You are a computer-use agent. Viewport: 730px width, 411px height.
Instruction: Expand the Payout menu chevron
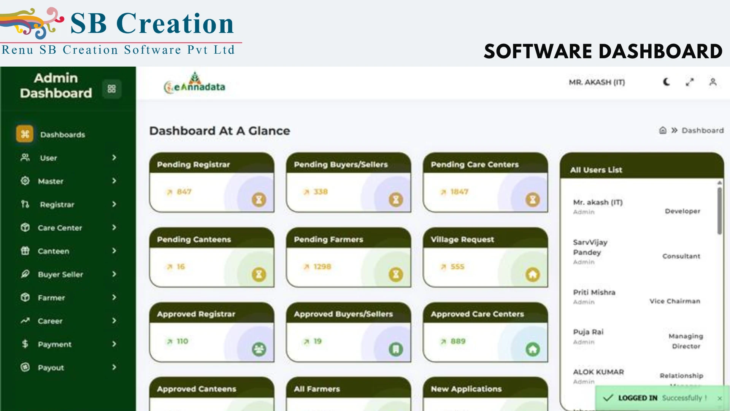pyautogui.click(x=114, y=367)
